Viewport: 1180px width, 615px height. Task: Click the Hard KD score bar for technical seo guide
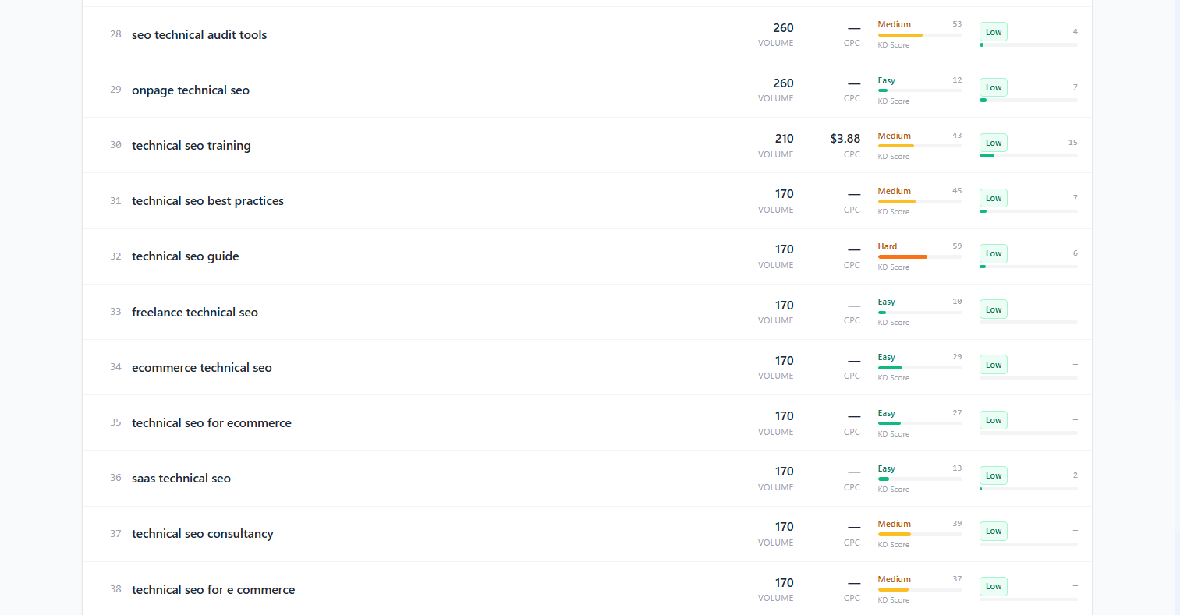coord(920,256)
